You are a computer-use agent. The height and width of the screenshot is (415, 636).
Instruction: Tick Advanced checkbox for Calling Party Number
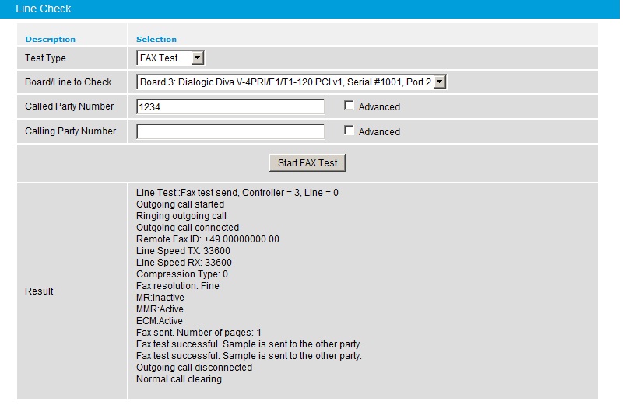click(x=349, y=131)
